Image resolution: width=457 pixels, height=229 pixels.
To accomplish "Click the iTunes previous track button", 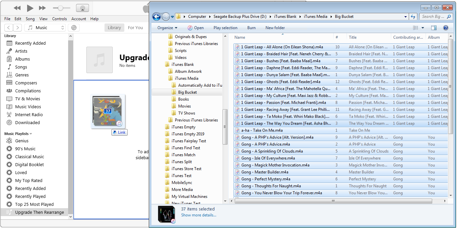I will click(x=17, y=8).
